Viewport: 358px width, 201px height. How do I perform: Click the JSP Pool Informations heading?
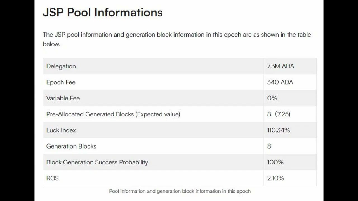click(x=103, y=13)
